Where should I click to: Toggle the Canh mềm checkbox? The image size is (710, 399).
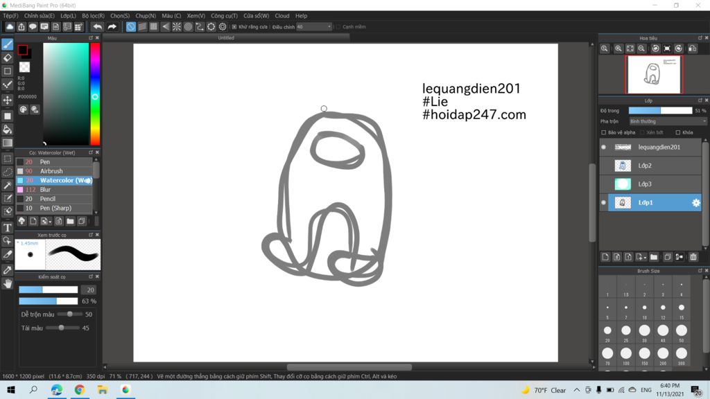[x=338, y=27]
